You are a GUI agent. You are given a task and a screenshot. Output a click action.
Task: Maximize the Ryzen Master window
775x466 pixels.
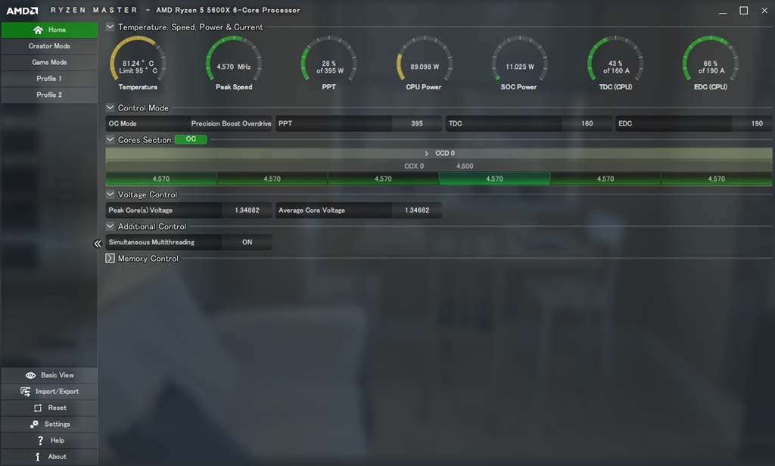tap(743, 11)
